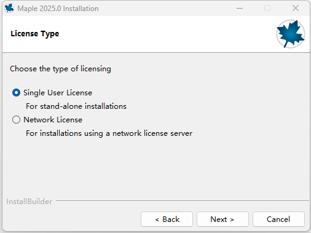Cancel the Maple installation
The image size is (311, 233).
pos(278,219)
